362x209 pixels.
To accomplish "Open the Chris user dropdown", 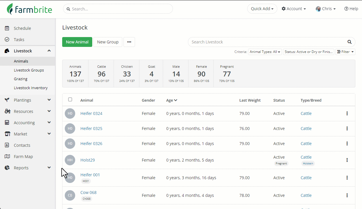I will click(326, 9).
